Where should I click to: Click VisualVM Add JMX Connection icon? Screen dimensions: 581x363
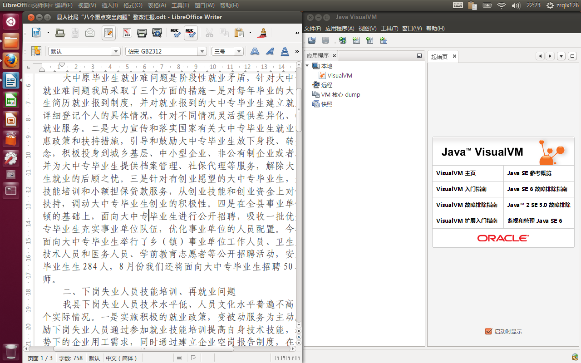coord(356,40)
